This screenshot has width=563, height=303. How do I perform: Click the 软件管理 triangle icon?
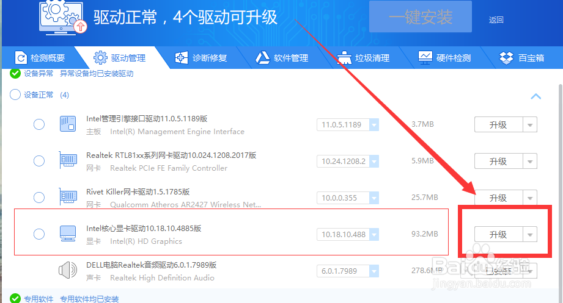coord(262,57)
